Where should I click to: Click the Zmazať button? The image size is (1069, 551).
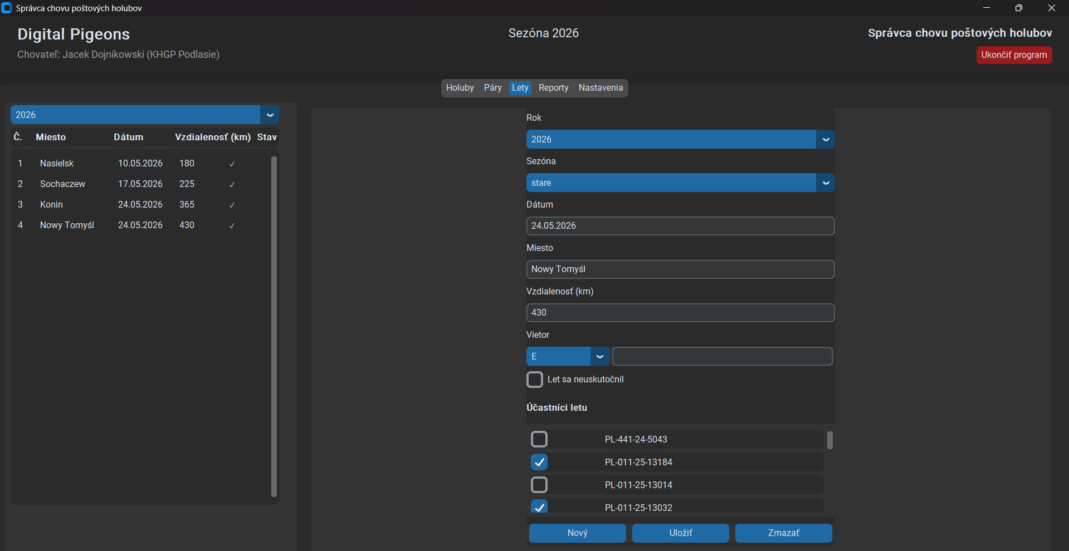[784, 533]
